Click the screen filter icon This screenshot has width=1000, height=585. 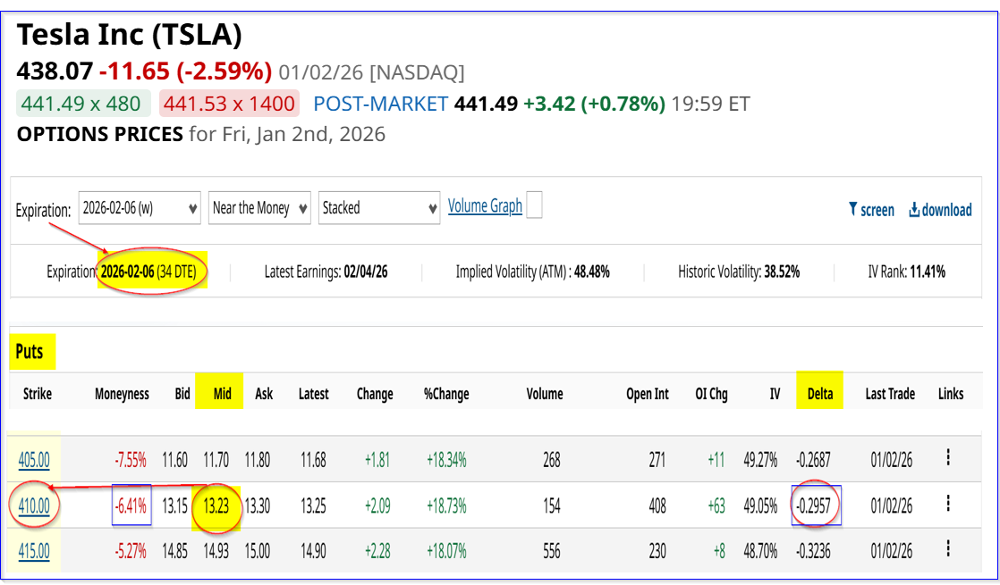pos(853,210)
